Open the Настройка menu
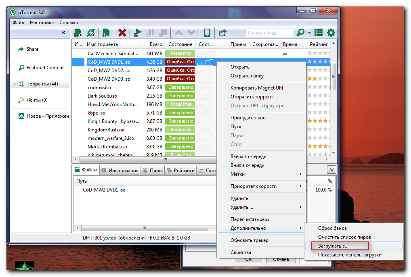The image size is (411, 277). (x=42, y=23)
